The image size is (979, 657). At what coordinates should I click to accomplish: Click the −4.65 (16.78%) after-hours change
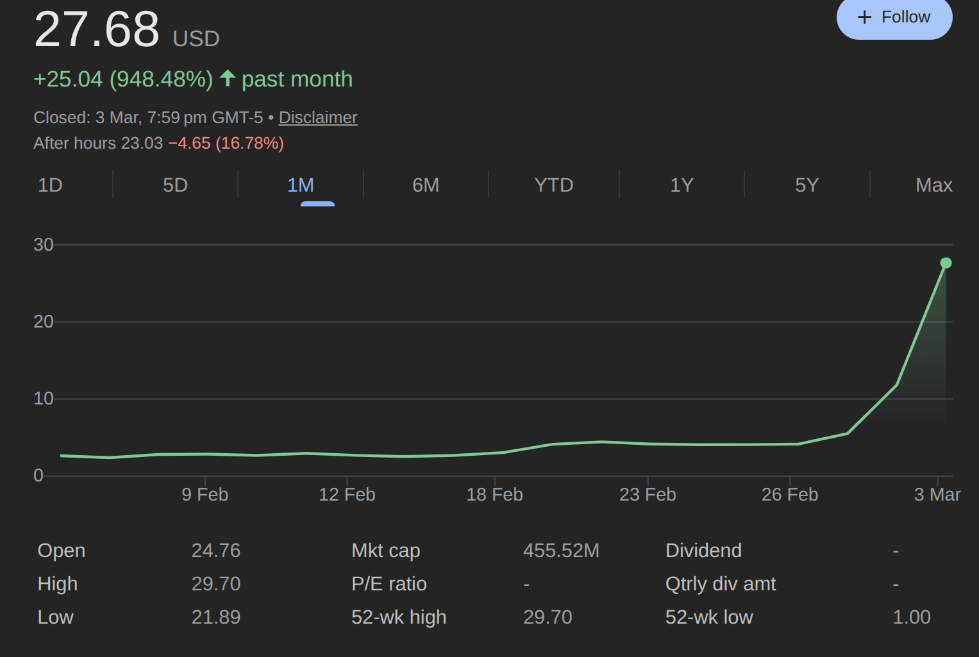(x=226, y=143)
